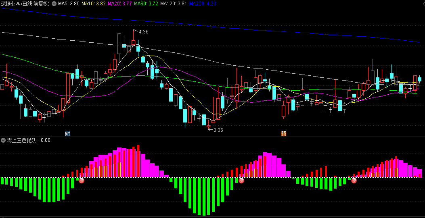Expand the main chart indicator dropdown arrow

click(x=54, y=4)
